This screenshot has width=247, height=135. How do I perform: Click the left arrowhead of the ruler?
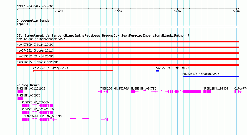(17, 9)
